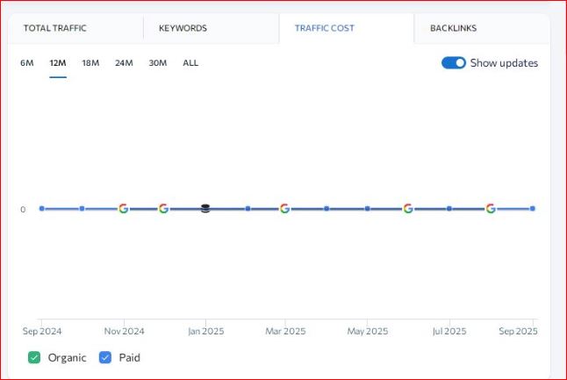Click the Google update icon at Dec 2024
The width and height of the screenshot is (567, 380).
click(x=163, y=209)
